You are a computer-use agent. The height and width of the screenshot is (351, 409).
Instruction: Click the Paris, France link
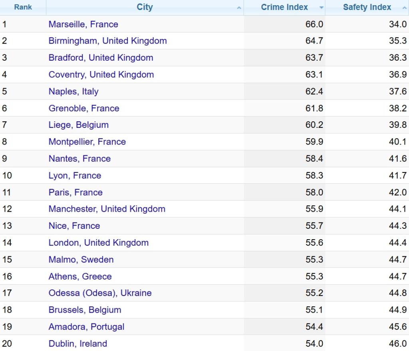pos(75,192)
